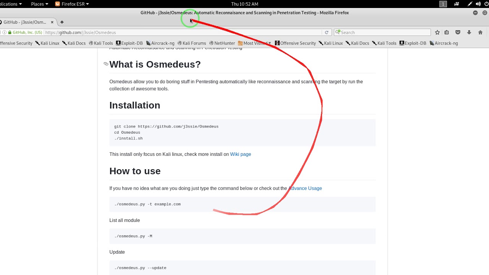
Task: Open Exploit-DB bookmark left of Kali Forums group
Action: [x=129, y=43]
